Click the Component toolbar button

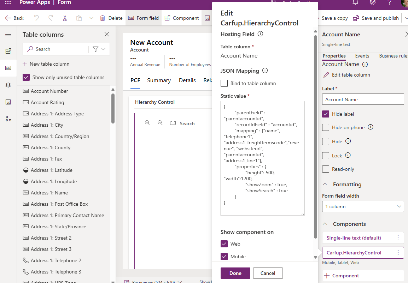click(182, 18)
